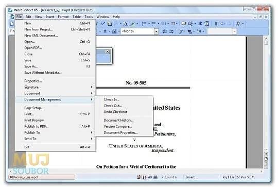This screenshot has height=187, width=278.
Task: Click the QuickWords script icon
Action: coord(181,31)
